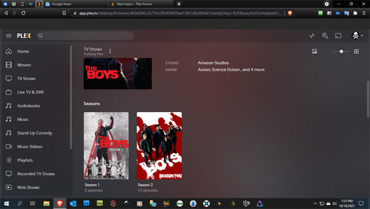The width and height of the screenshot is (370, 209).
Task: Open Plex settings wrench icon
Action: (x=325, y=36)
